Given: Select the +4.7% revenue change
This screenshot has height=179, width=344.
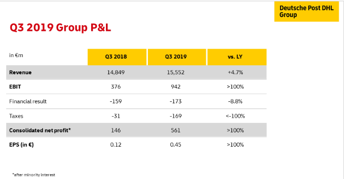Looking at the screenshot, I should point(235,72).
